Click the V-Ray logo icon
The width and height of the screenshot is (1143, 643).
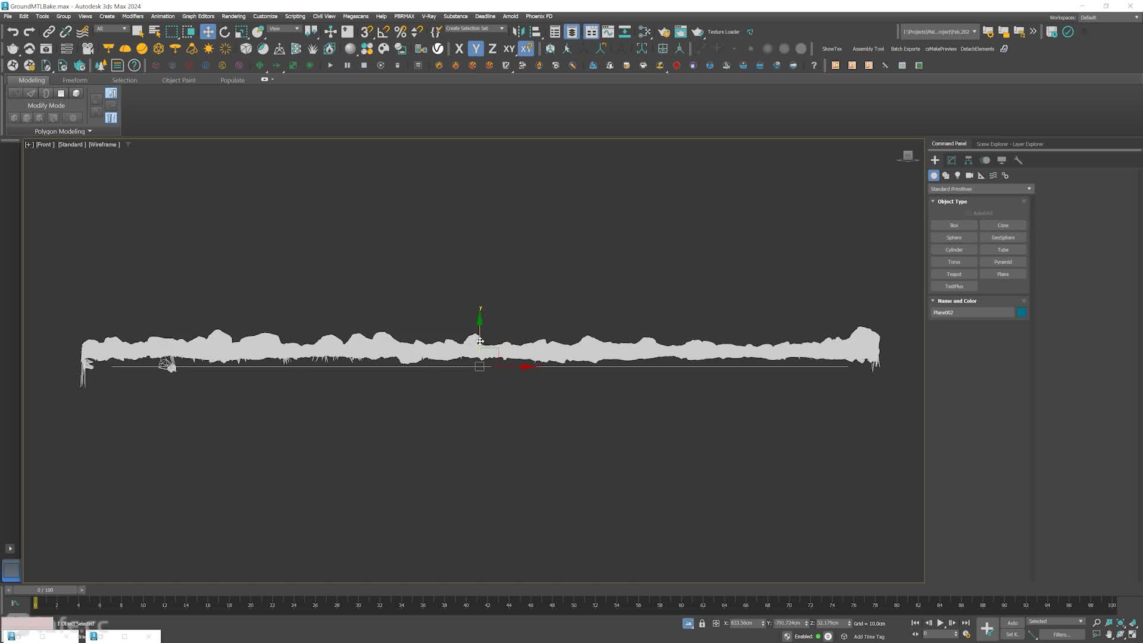tap(438, 48)
